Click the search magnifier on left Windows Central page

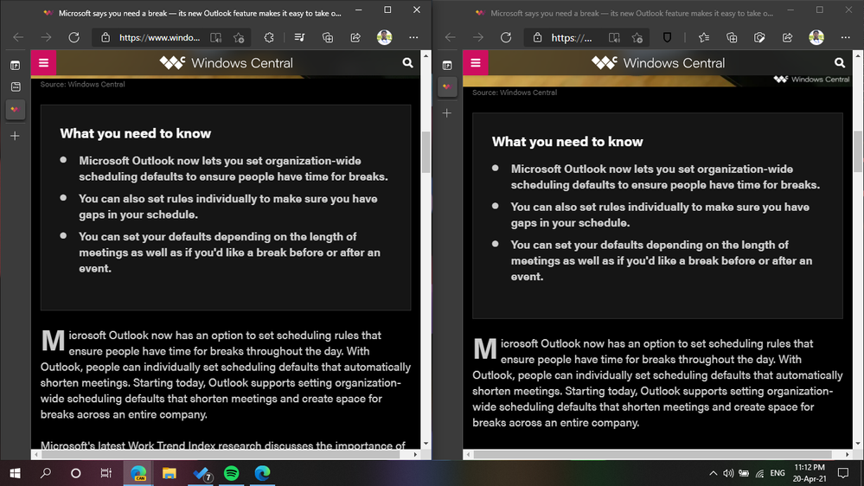pos(407,63)
